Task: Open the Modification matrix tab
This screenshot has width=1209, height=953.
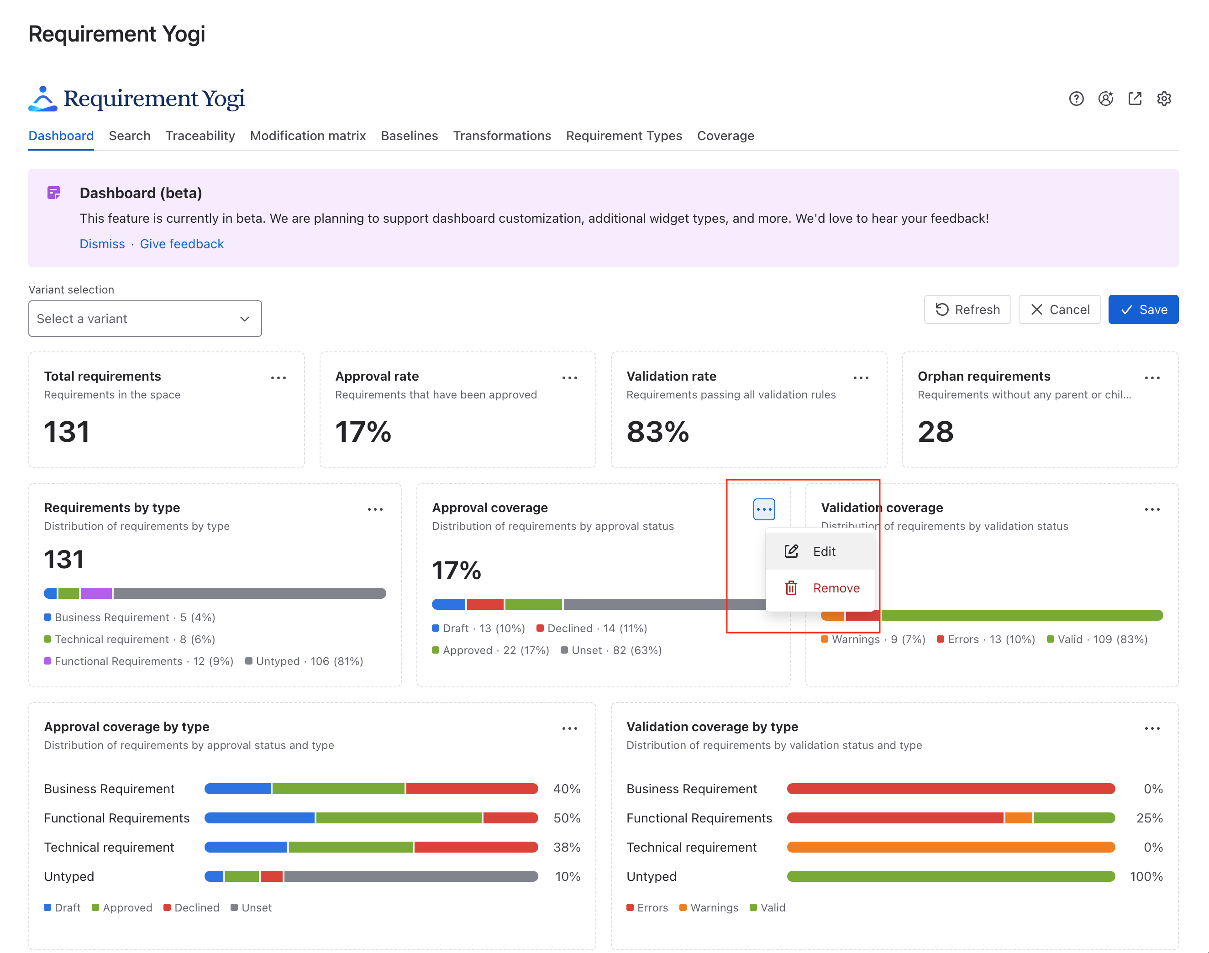Action: [x=308, y=136]
